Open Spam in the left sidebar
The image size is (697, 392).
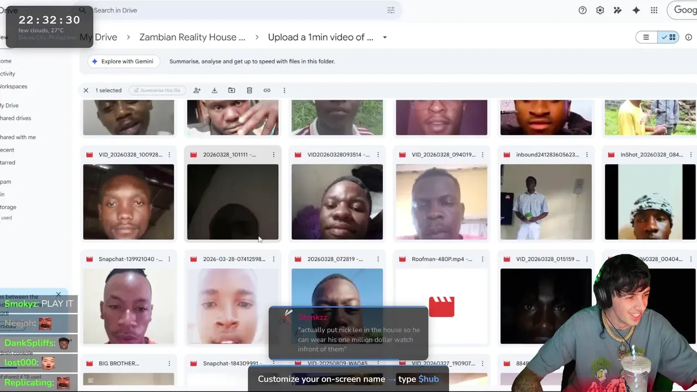point(5,182)
